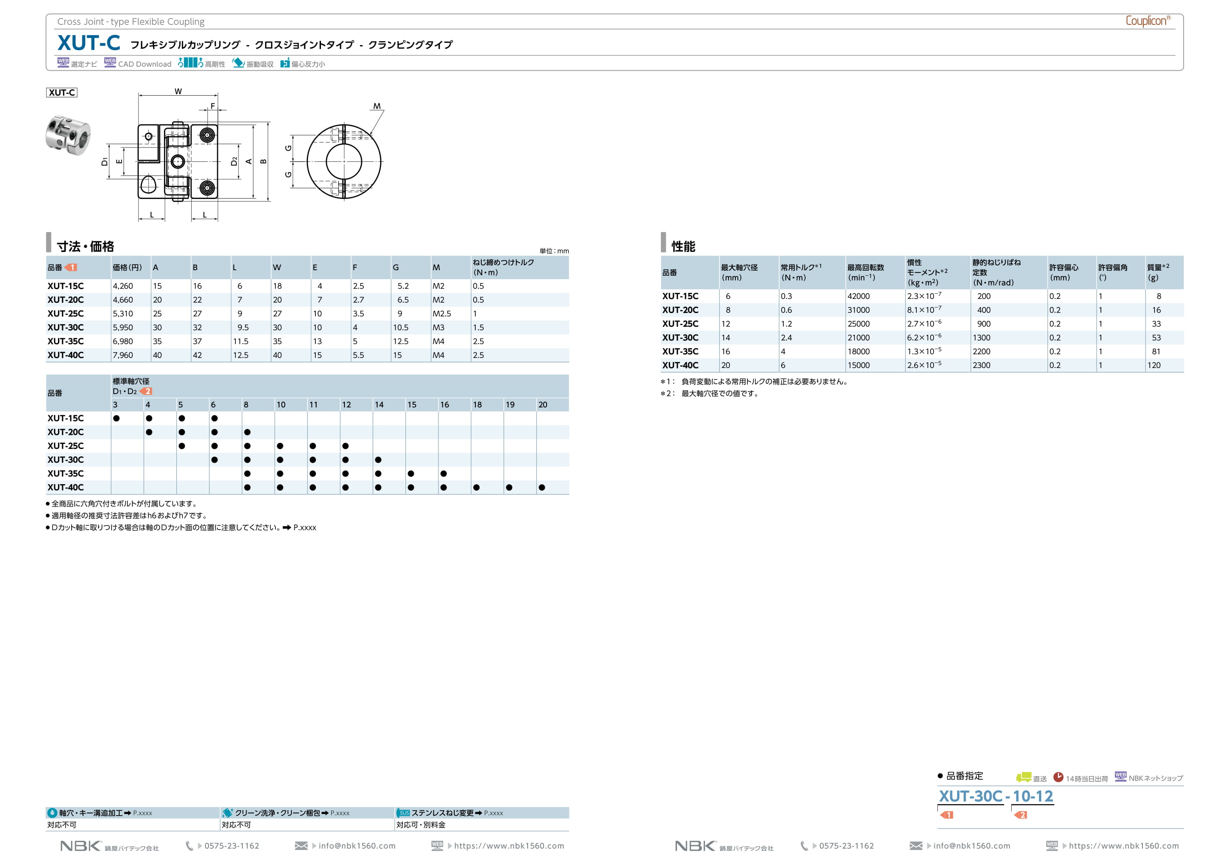1230x868 pixels.
Task: Click the 偏心反力小 icon
Action: coord(285,63)
